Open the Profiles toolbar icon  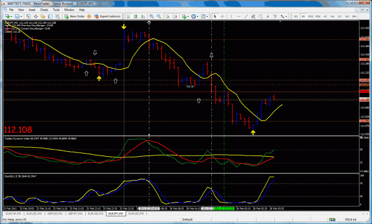point(17,17)
